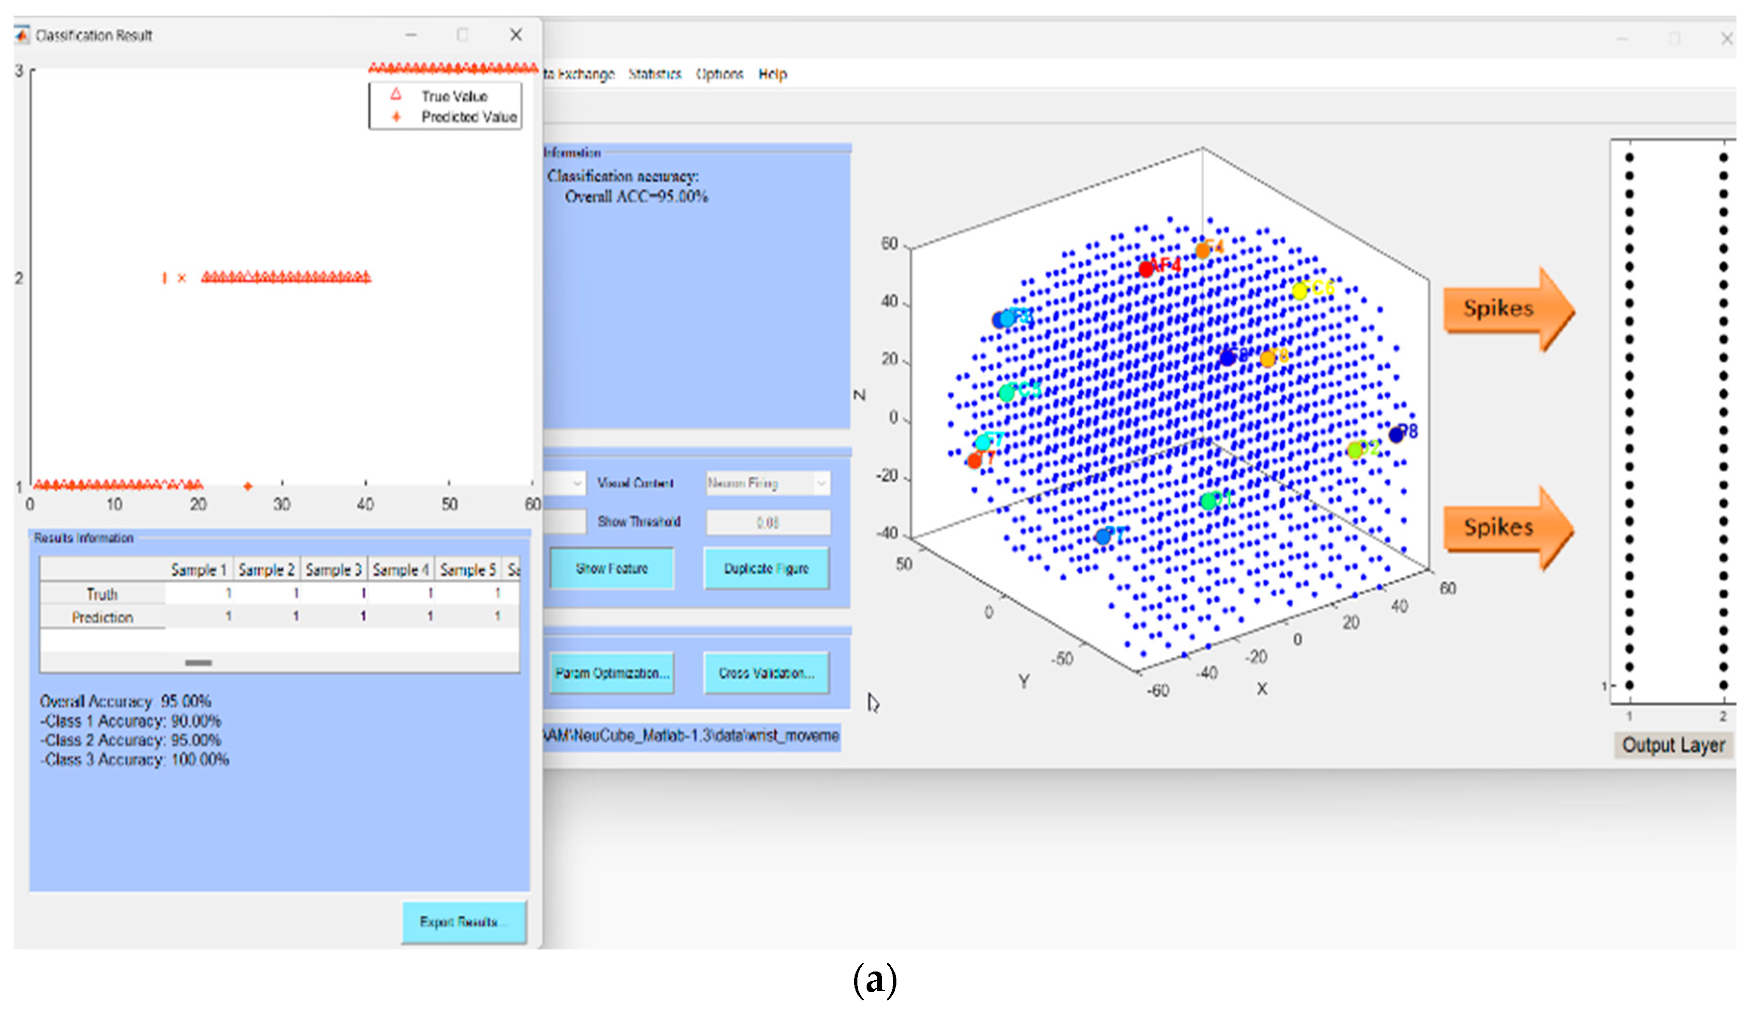1750x1010 pixels.
Task: Click the green O1 electrode marker
Action: [x=1208, y=501]
